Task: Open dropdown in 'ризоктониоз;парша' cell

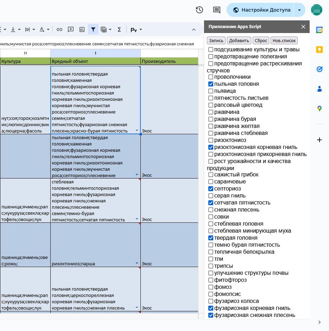Action: click(137, 263)
